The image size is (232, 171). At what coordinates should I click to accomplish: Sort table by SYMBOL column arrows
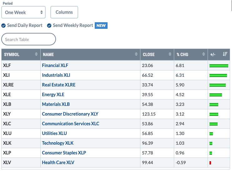point(36,54)
